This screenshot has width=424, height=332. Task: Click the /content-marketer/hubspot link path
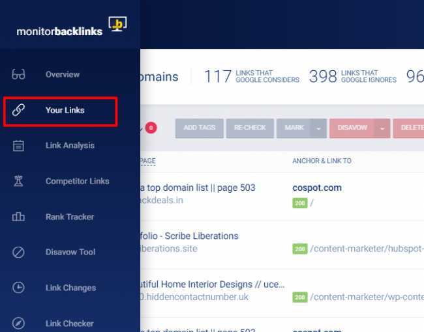[x=367, y=249]
